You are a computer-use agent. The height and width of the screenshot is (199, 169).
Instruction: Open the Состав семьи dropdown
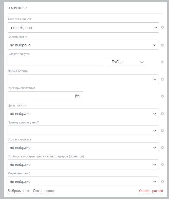83,45
